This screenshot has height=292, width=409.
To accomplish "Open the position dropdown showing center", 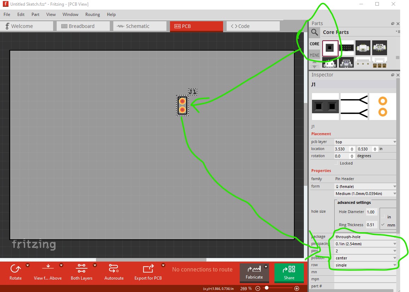I will 365,258.
